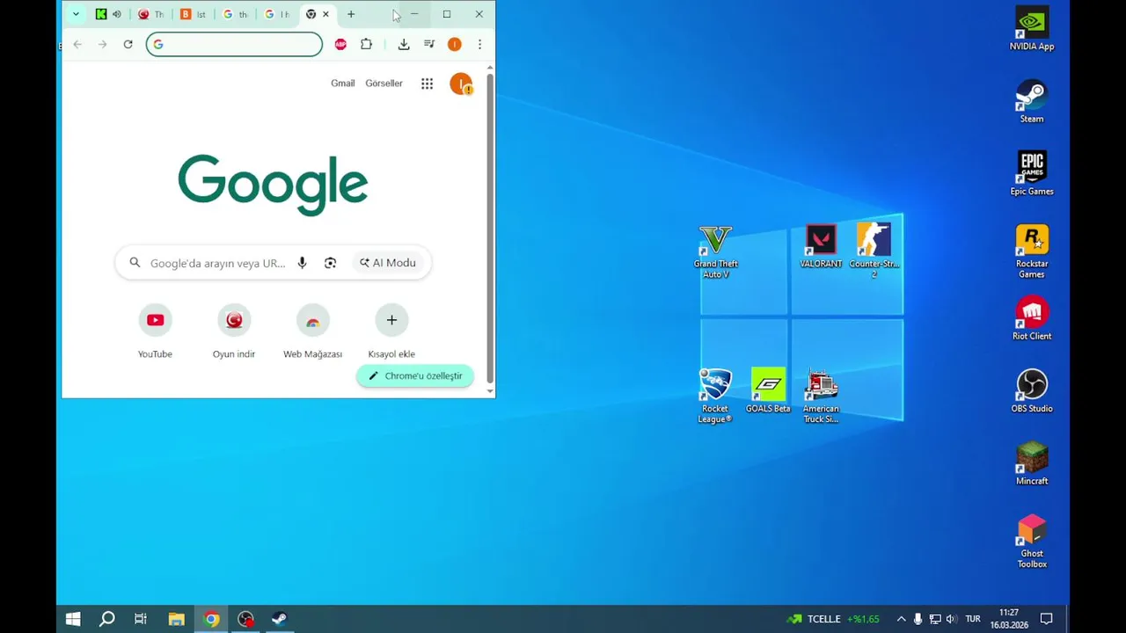Open the Oyun indir shortcut
Image resolution: width=1126 pixels, height=633 pixels.
(234, 332)
